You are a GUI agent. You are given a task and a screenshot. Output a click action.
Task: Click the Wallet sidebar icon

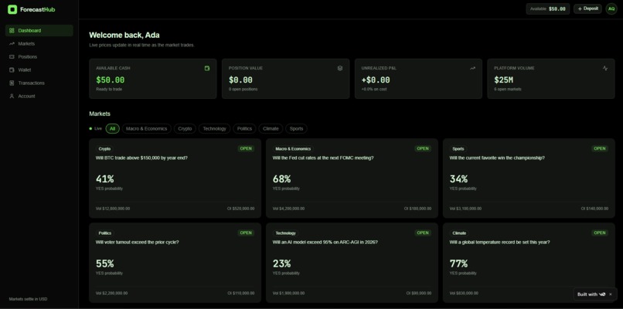tap(12, 70)
